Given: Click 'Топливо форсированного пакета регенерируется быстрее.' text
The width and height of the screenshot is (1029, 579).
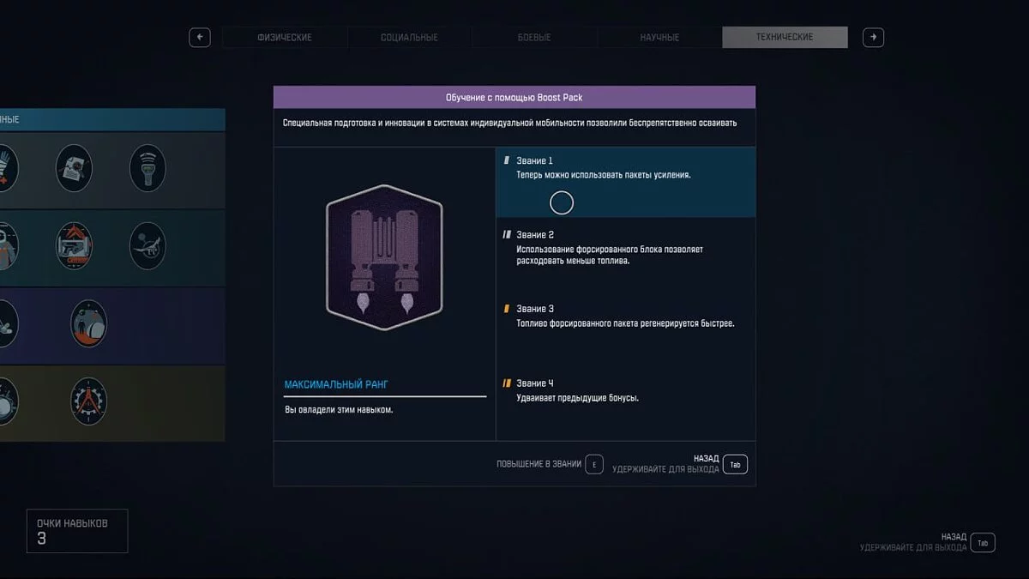Looking at the screenshot, I should coord(625,323).
